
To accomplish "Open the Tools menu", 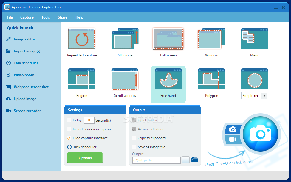I will [x=46, y=17].
